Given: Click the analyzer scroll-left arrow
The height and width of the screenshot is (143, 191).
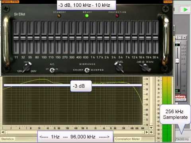Looking at the screenshot, I should pyautogui.click(x=3, y=132).
